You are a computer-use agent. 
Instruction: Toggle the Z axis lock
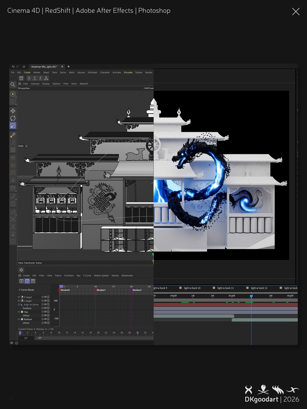pos(40,78)
